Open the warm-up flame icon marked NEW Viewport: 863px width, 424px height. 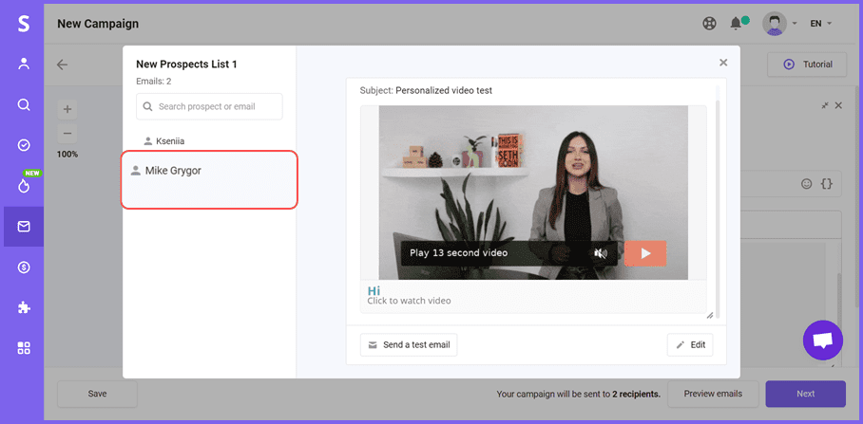(x=24, y=186)
